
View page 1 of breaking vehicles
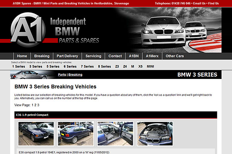pyautogui.click(x=32, y=105)
